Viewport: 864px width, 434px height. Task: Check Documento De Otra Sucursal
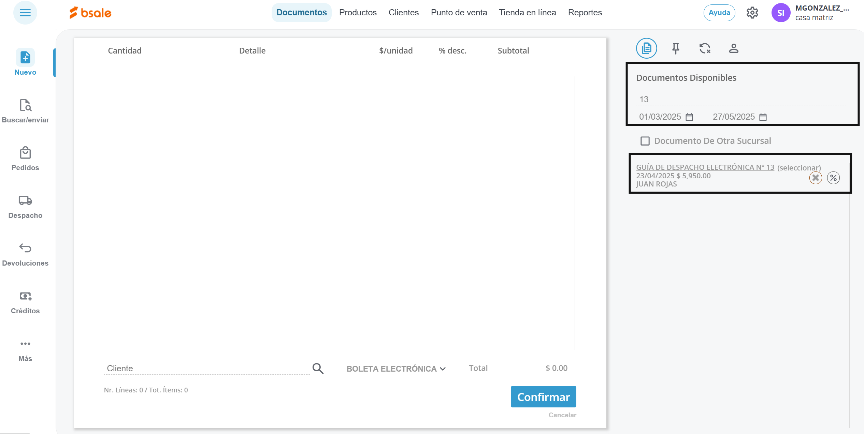645,141
